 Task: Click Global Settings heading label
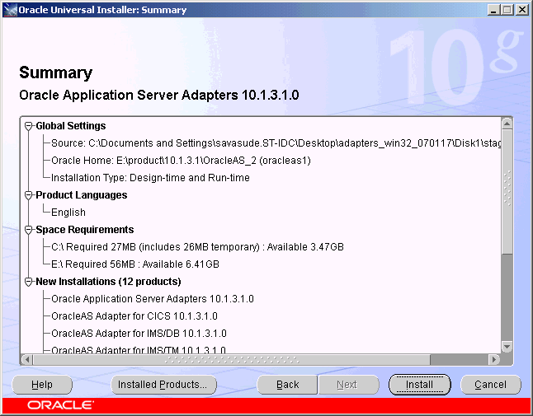pos(71,126)
